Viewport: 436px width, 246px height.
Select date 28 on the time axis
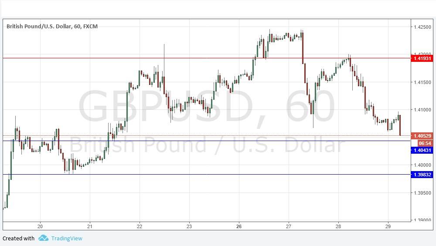point(338,226)
